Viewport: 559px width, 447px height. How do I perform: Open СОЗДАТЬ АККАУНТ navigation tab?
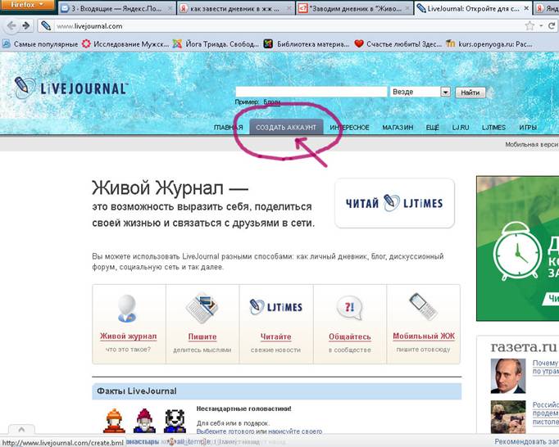(286, 127)
